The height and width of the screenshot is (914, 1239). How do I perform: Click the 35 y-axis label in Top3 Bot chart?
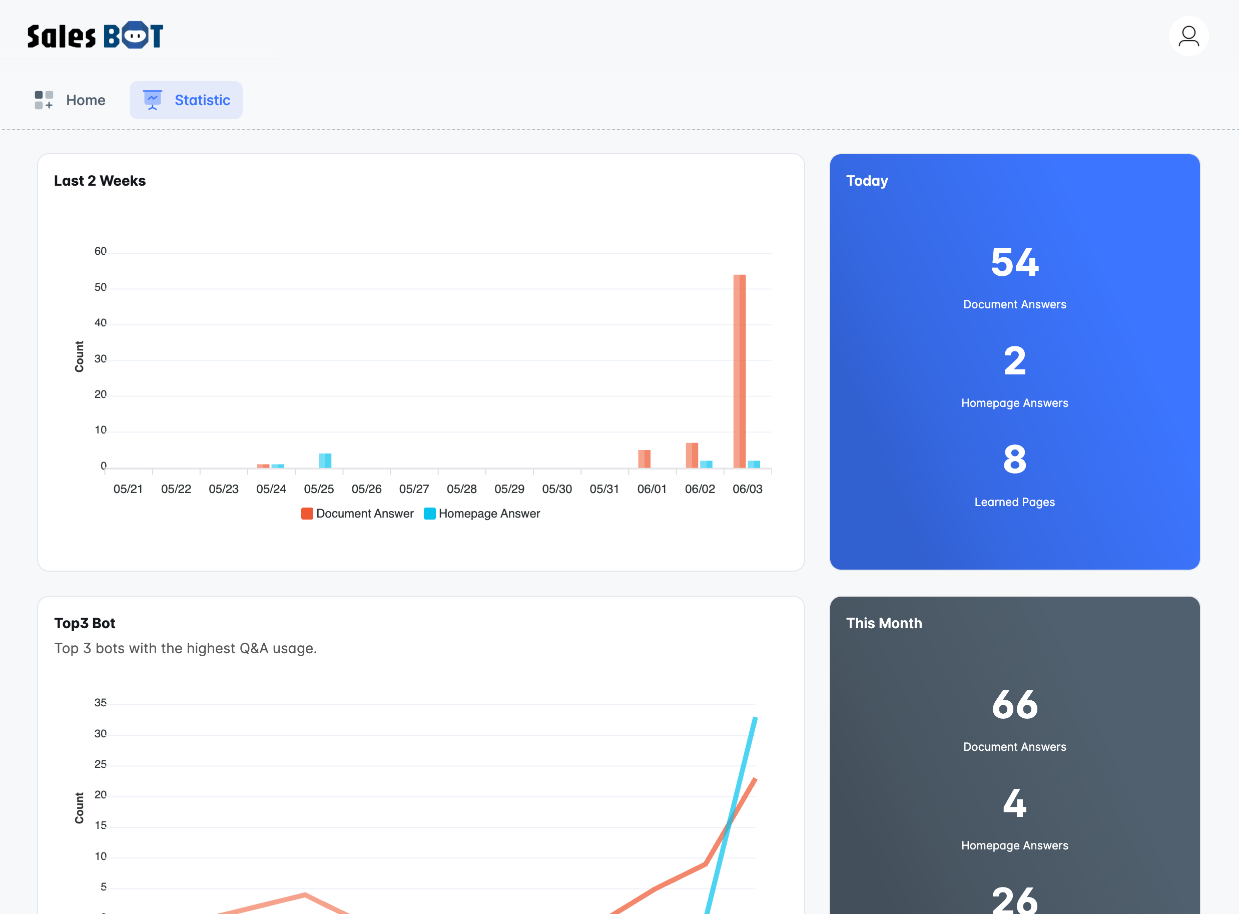pyautogui.click(x=100, y=703)
